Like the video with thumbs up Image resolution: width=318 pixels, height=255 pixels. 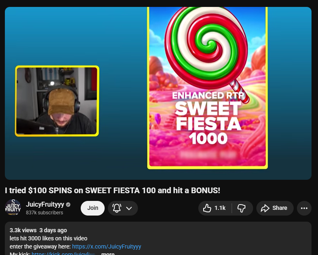pyautogui.click(x=215, y=208)
